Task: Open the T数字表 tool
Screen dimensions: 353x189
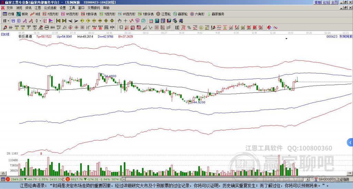Action: click(x=146, y=14)
